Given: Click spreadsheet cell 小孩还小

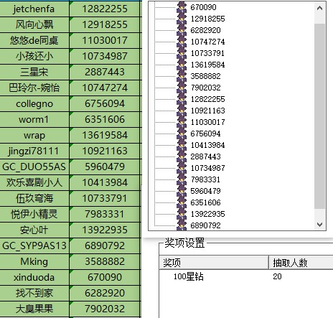Looking at the screenshot, I should pos(34,56).
